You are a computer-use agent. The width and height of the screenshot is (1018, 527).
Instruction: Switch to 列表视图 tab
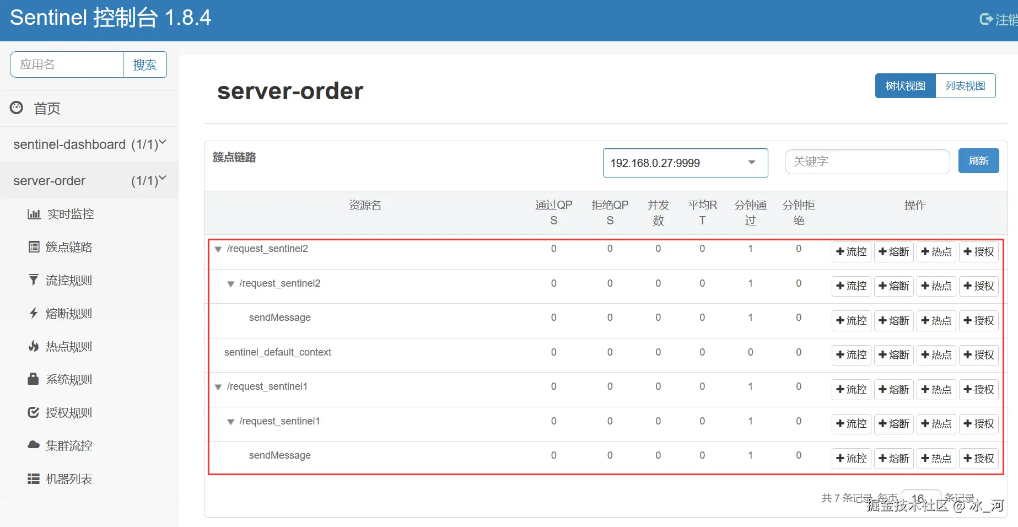[965, 86]
